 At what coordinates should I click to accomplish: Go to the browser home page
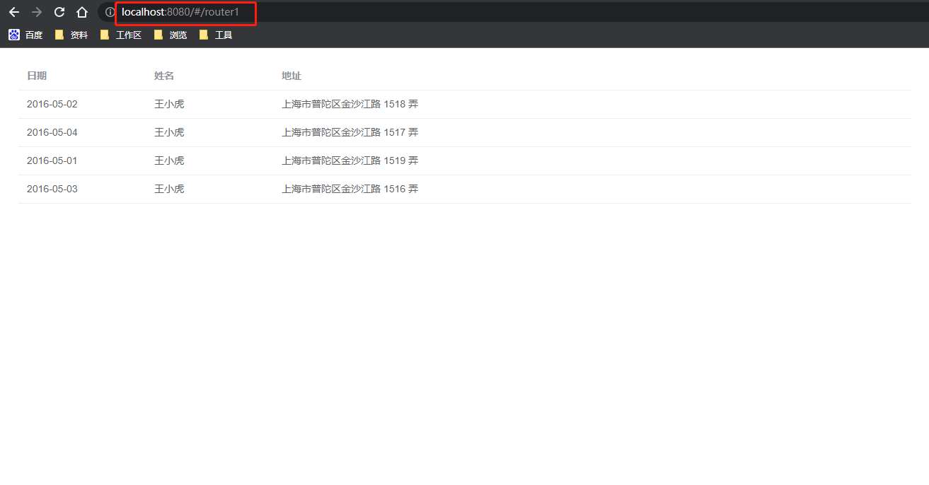click(82, 12)
